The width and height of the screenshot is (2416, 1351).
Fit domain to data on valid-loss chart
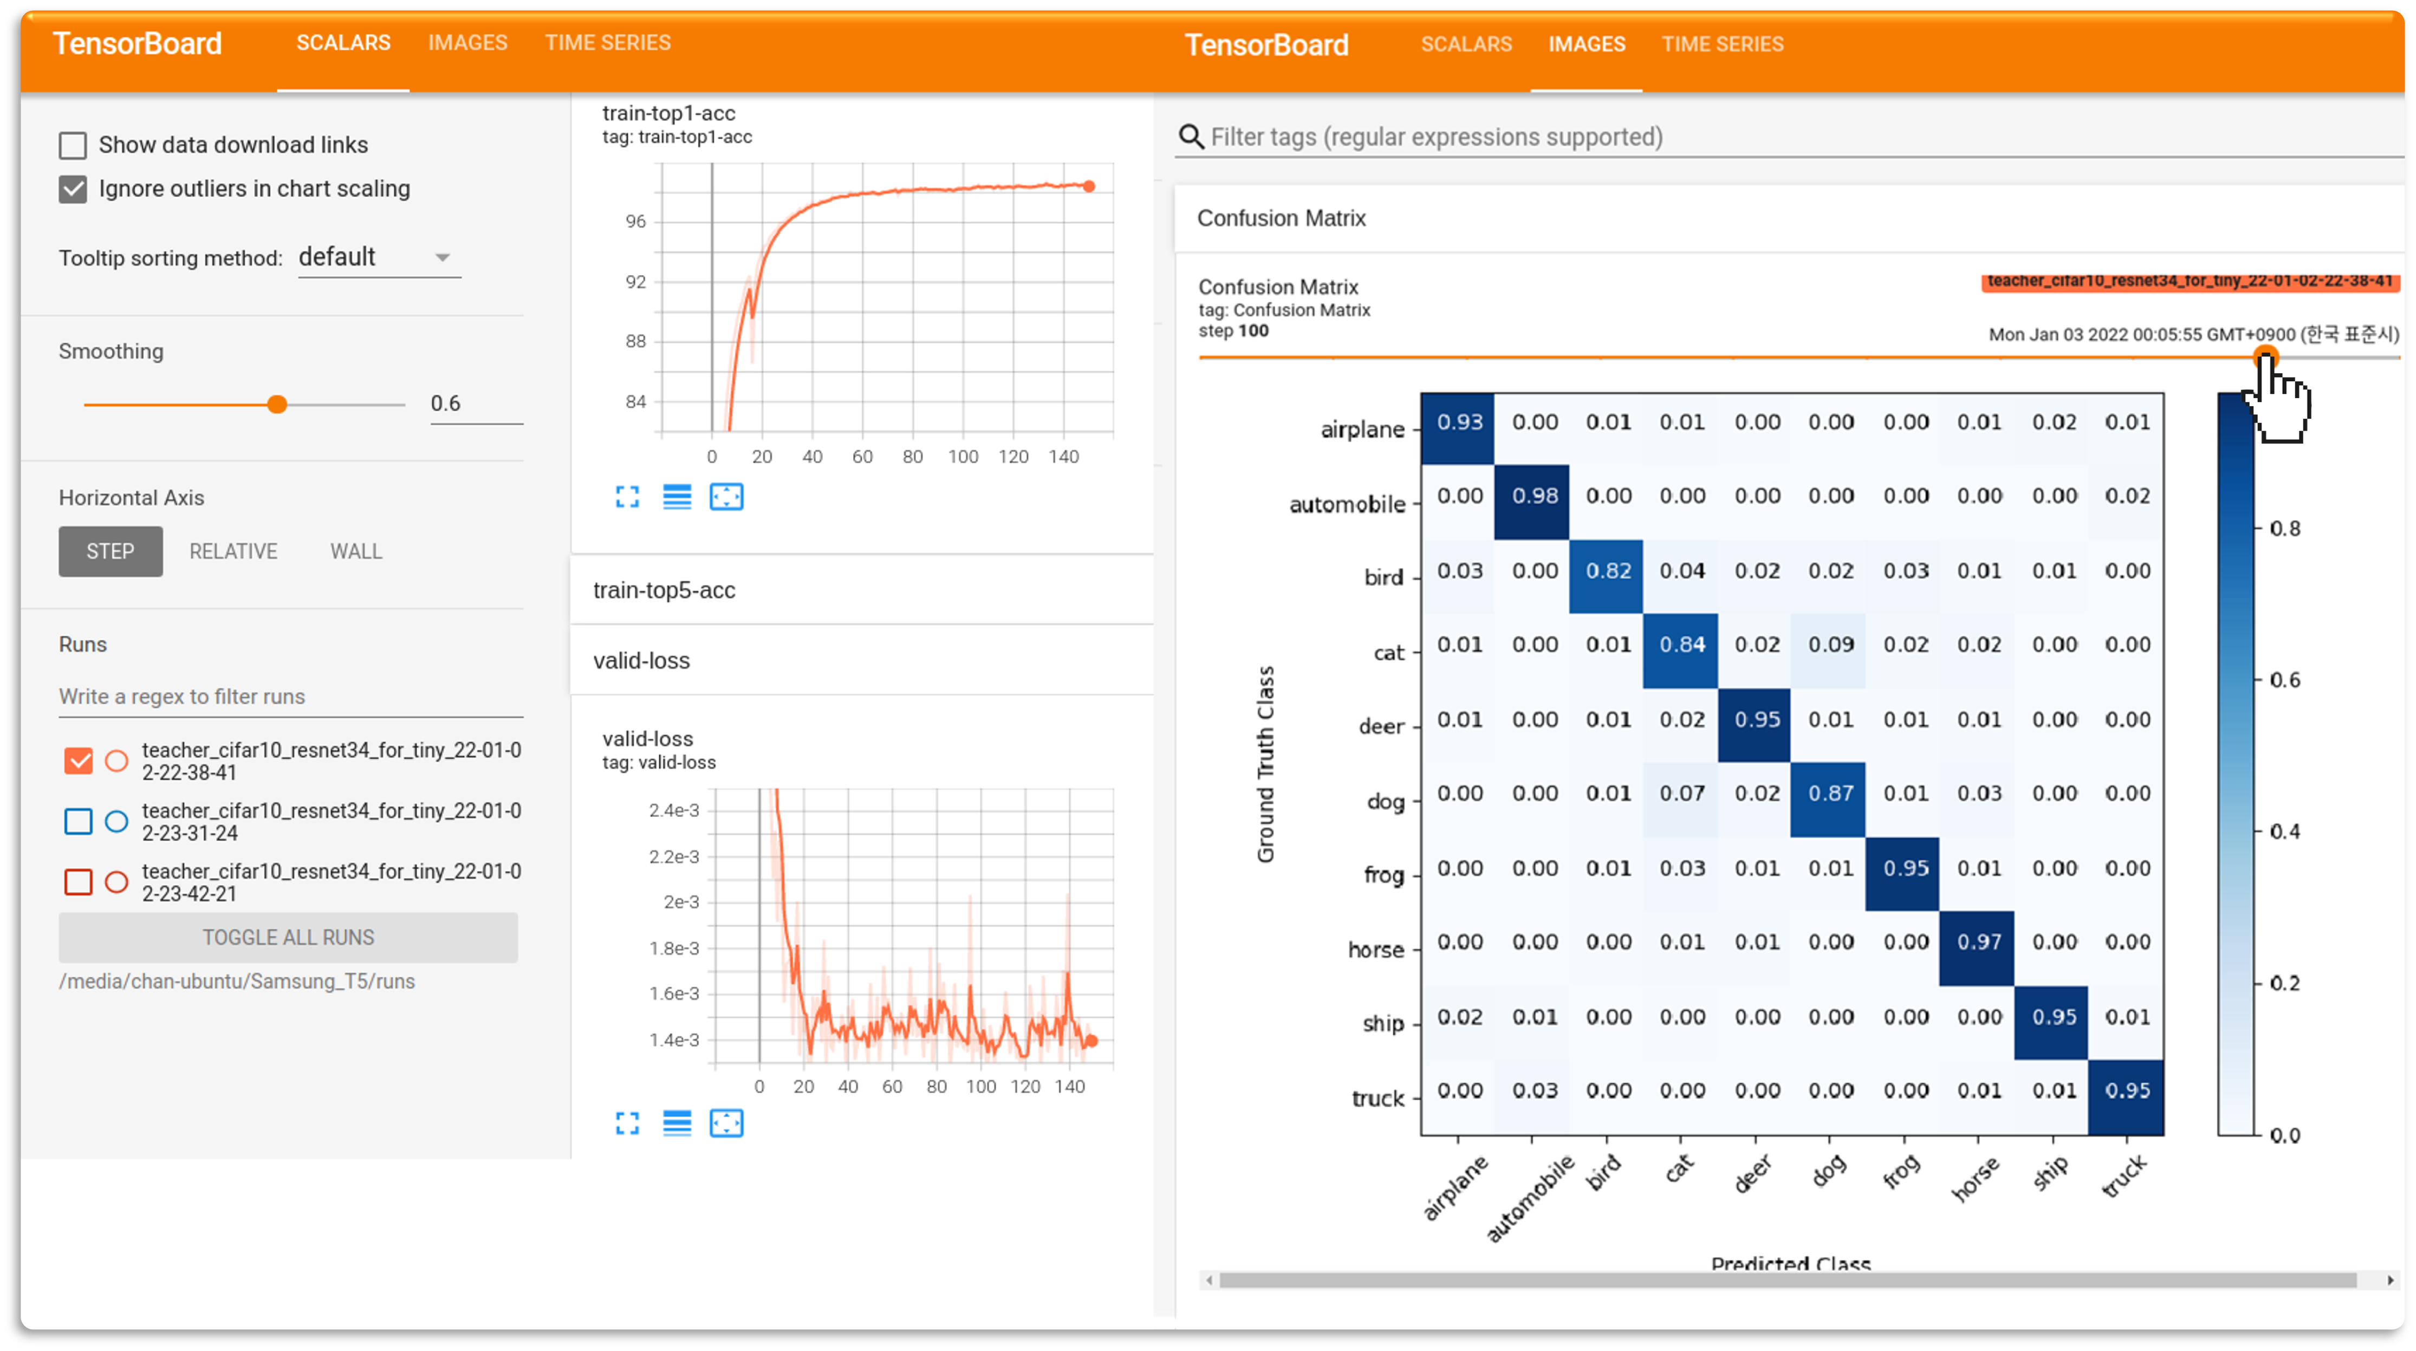click(x=726, y=1123)
